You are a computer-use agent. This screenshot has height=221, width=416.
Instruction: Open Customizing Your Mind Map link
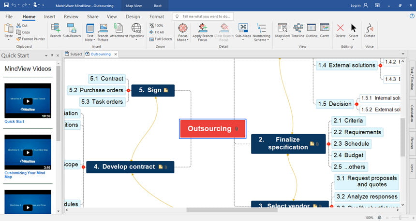25,175
